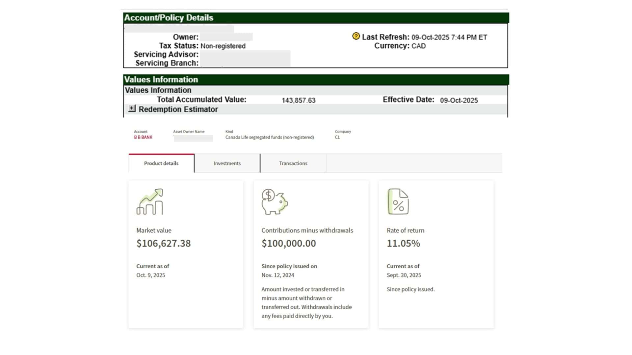Open the Transactions tab
Screen dimensions: 632x355
(x=293, y=163)
